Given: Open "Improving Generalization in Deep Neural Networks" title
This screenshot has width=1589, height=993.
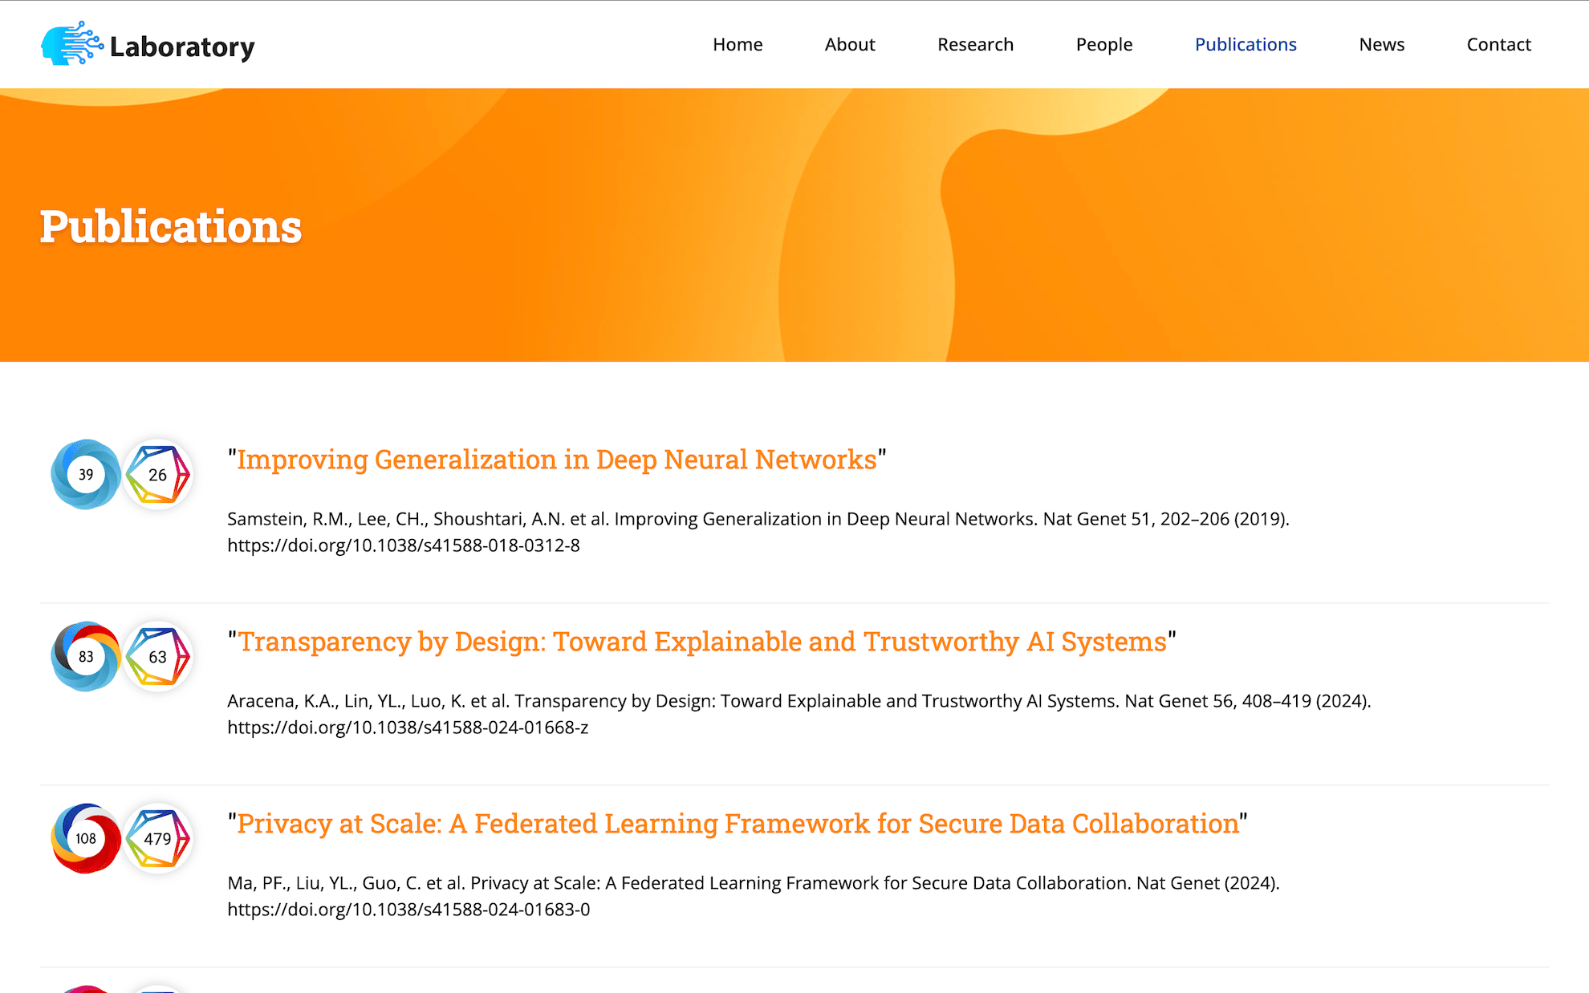Looking at the screenshot, I should pyautogui.click(x=556, y=460).
